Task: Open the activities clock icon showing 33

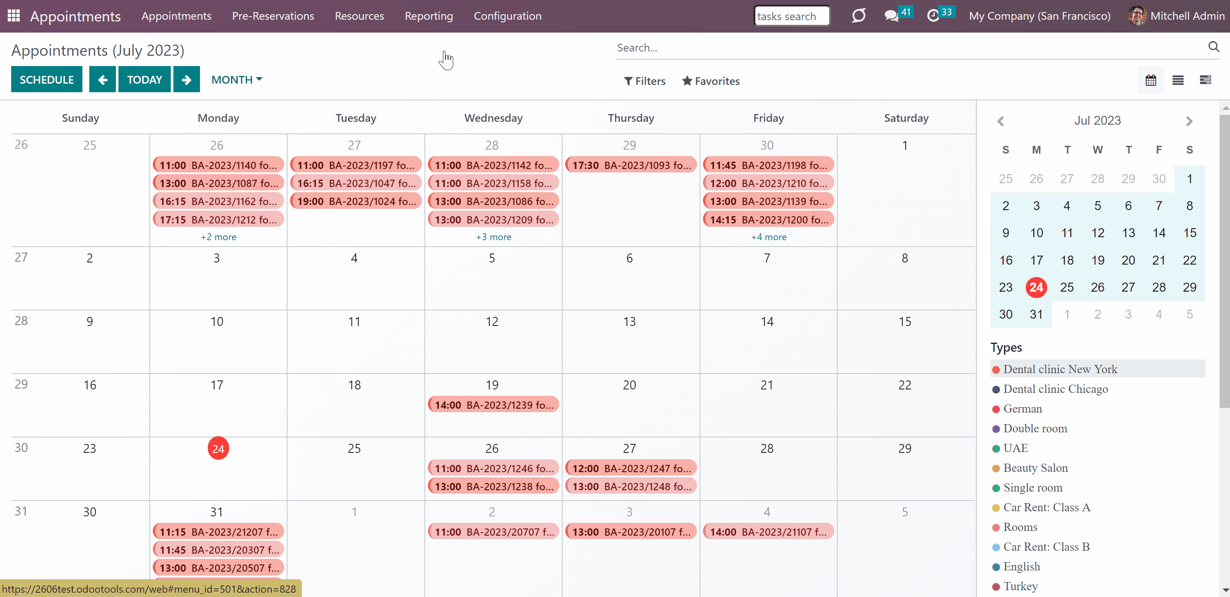Action: 933,16
